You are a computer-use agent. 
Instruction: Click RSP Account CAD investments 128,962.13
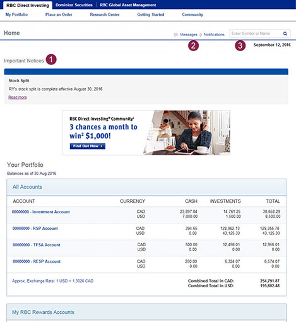tap(230, 229)
